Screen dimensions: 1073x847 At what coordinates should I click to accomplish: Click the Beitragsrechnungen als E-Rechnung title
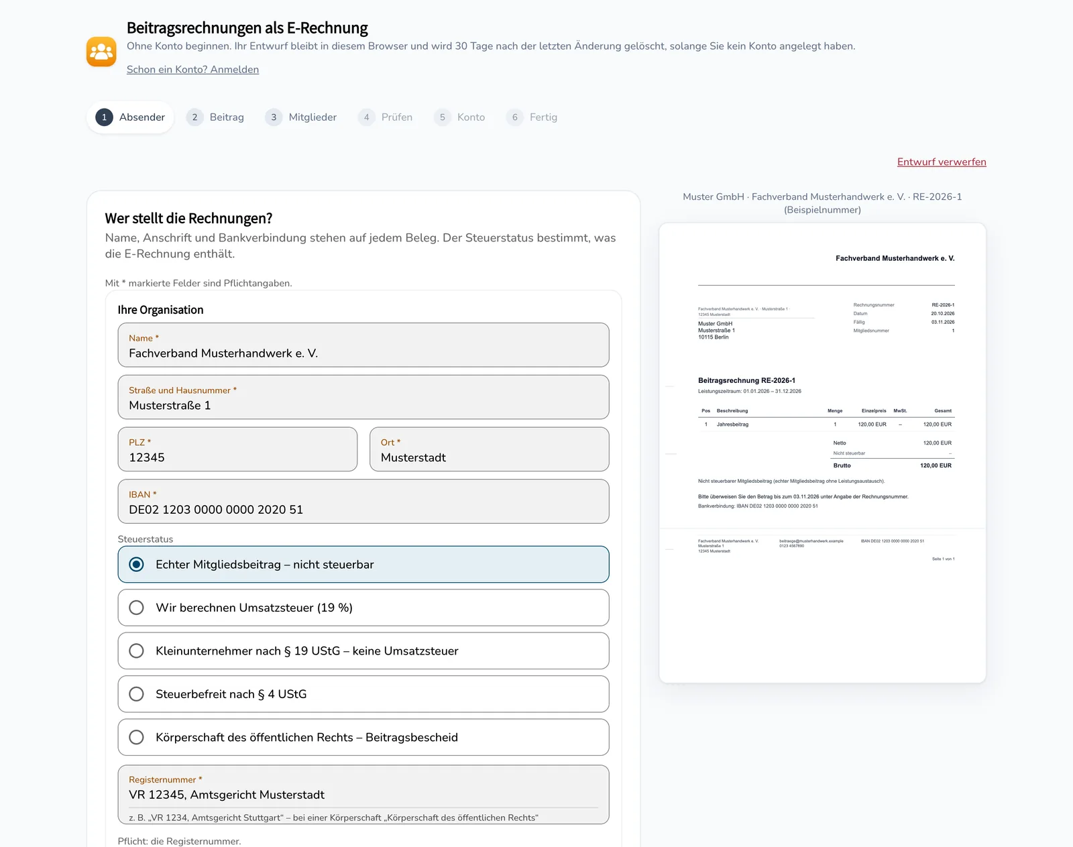click(x=247, y=28)
